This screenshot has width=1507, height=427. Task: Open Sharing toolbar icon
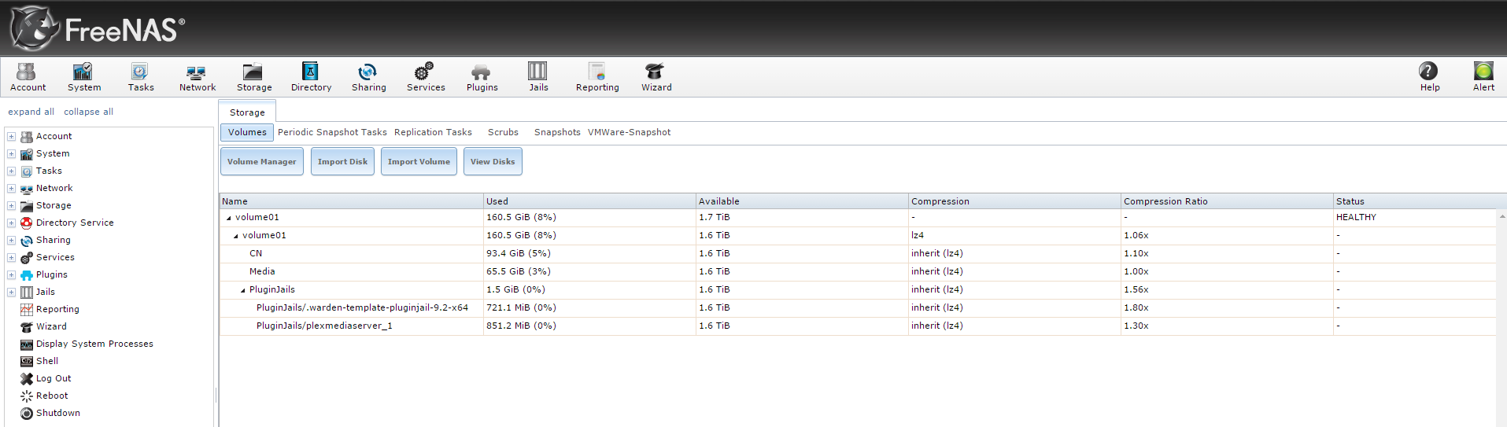coord(368,77)
